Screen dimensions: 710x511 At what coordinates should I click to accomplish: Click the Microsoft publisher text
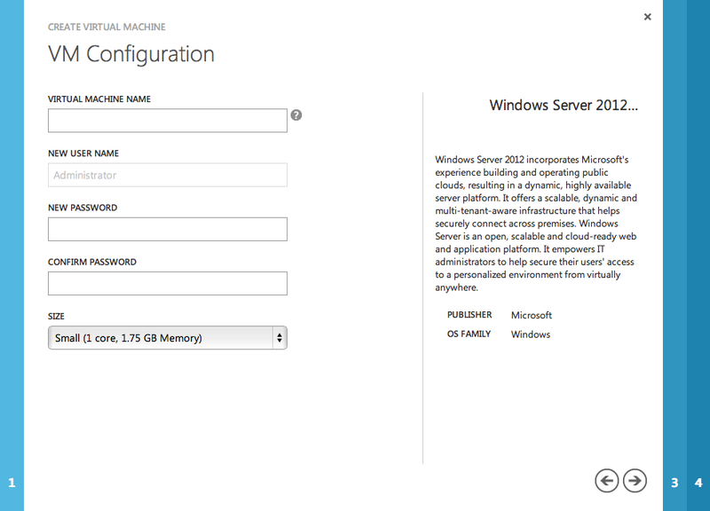(531, 315)
